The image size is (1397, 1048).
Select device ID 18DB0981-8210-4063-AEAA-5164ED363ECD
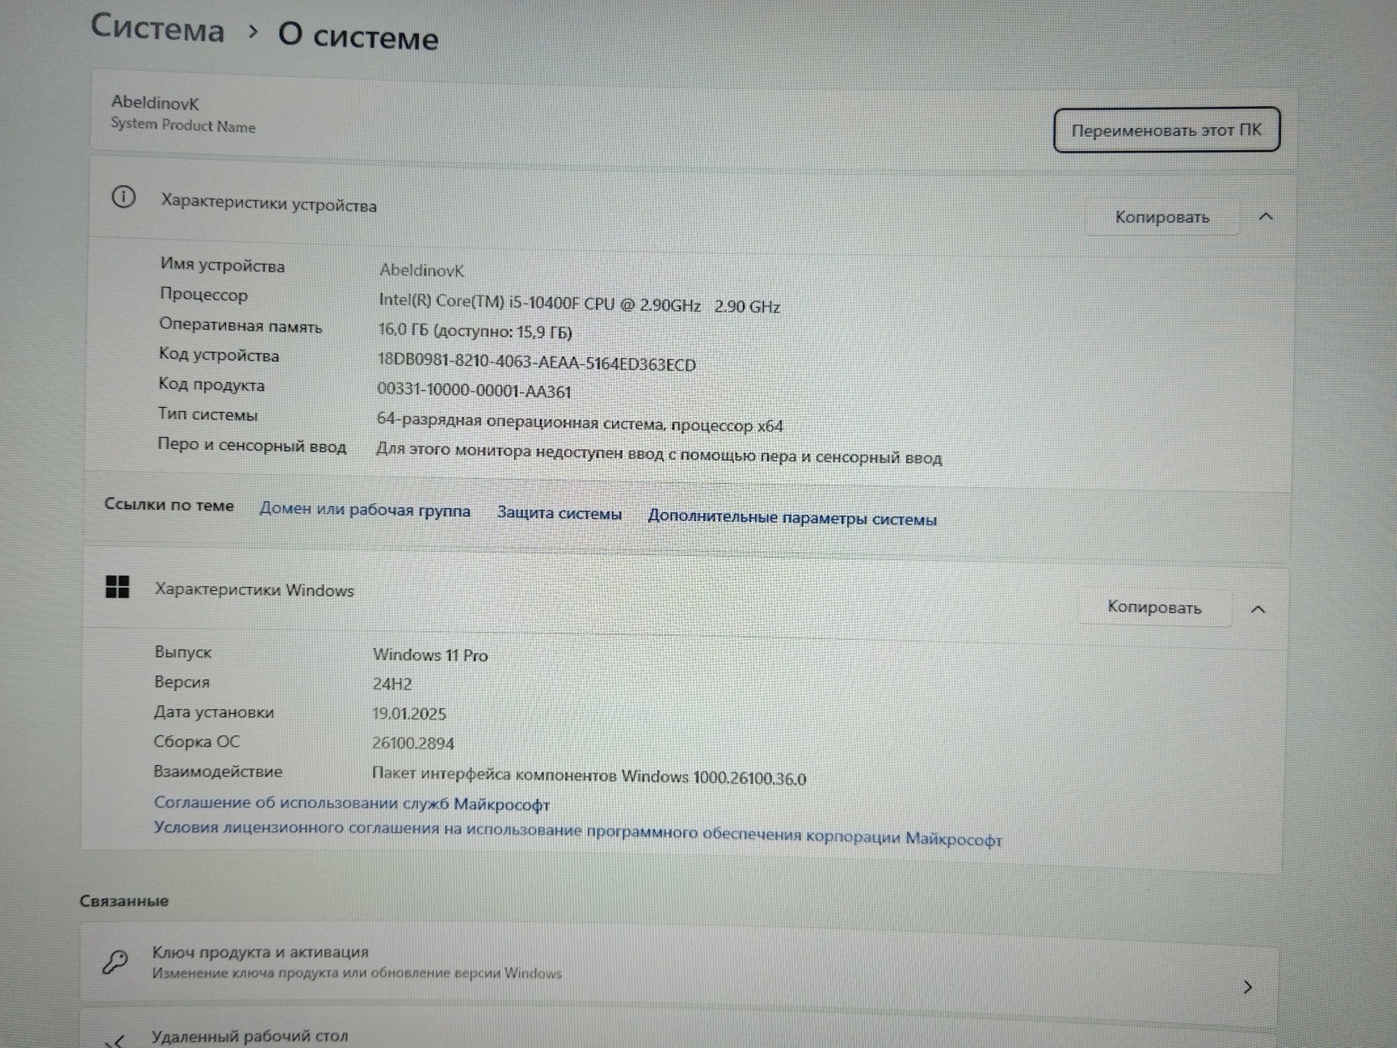tap(536, 363)
